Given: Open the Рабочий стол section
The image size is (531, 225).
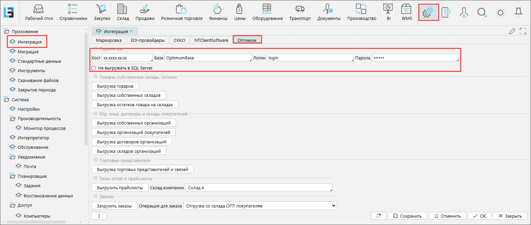Looking at the screenshot, I should coord(39,12).
